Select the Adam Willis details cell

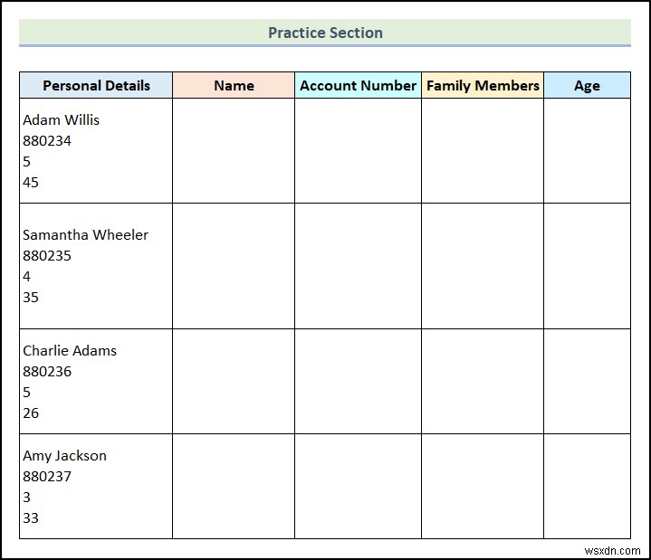[x=96, y=150]
